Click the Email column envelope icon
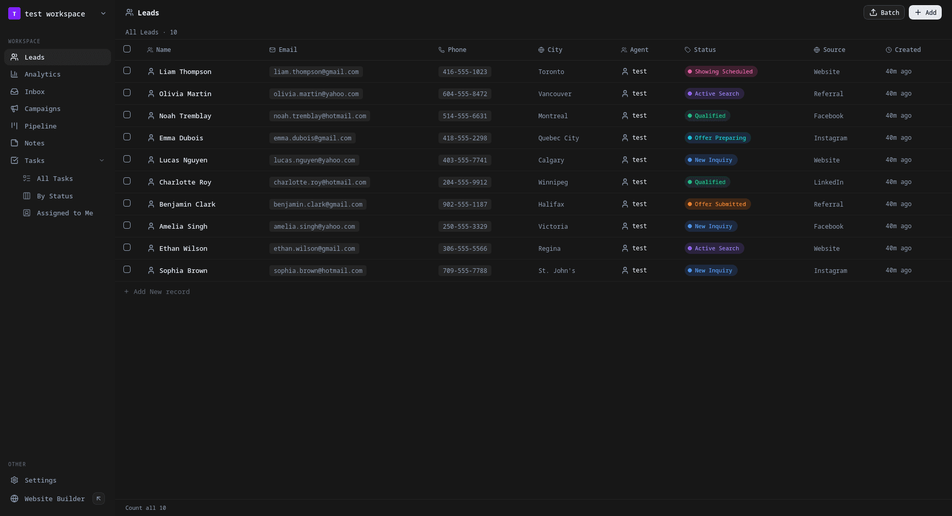 click(272, 50)
